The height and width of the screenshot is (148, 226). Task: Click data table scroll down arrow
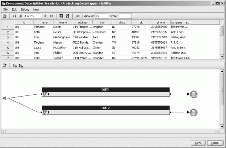tap(222, 57)
